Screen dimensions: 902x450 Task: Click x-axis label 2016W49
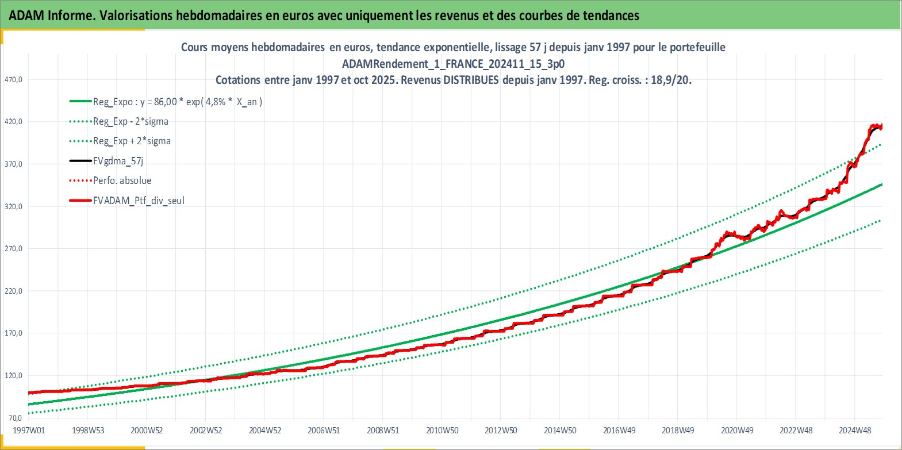pos(619,430)
